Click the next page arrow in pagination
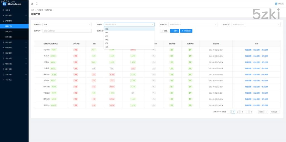Image resolution: width=286 pixels, height=142 pixels. (x=266, y=112)
